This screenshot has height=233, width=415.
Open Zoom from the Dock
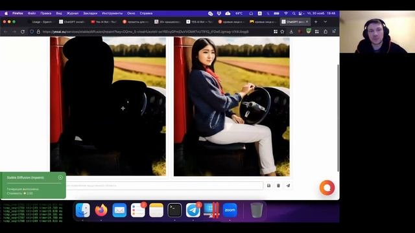click(230, 210)
